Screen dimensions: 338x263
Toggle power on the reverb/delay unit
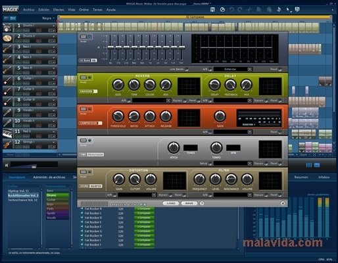pyautogui.click(x=84, y=78)
